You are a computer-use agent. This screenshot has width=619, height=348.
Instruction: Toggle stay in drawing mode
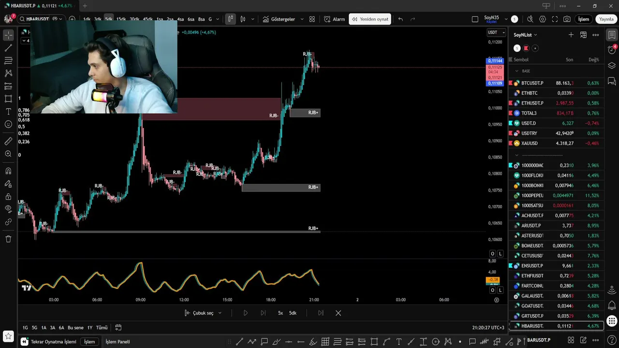tap(8, 184)
